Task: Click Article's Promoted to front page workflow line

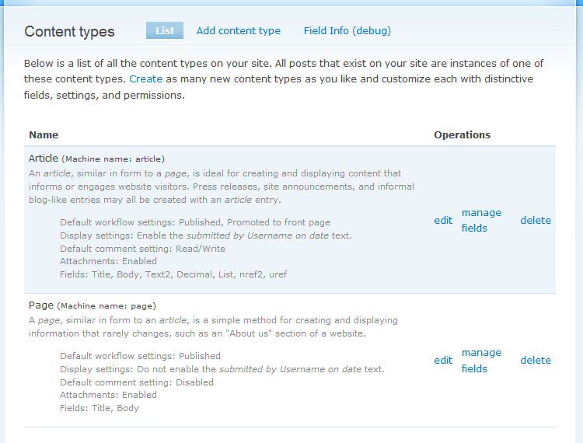Action: [194, 221]
